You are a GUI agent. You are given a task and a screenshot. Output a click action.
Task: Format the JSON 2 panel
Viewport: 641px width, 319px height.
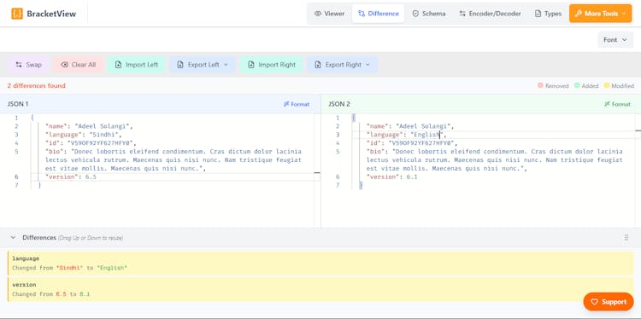tap(617, 104)
